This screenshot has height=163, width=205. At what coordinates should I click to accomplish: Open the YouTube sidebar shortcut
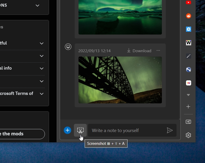coord(188,3)
